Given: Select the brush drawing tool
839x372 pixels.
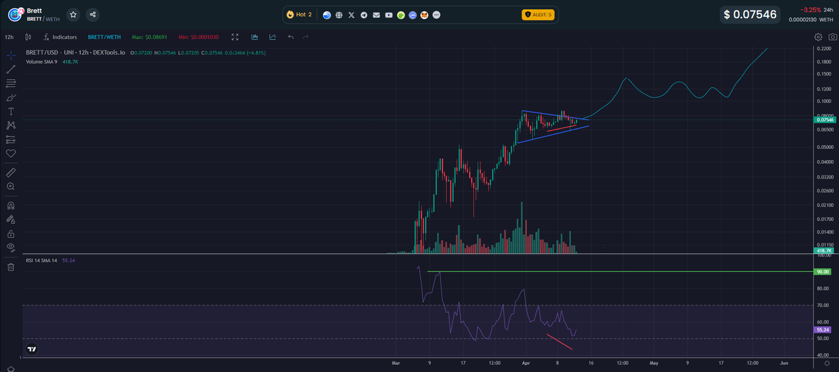Looking at the screenshot, I should coord(10,97).
